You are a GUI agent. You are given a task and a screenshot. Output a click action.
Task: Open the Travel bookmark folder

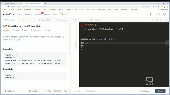[81, 9]
